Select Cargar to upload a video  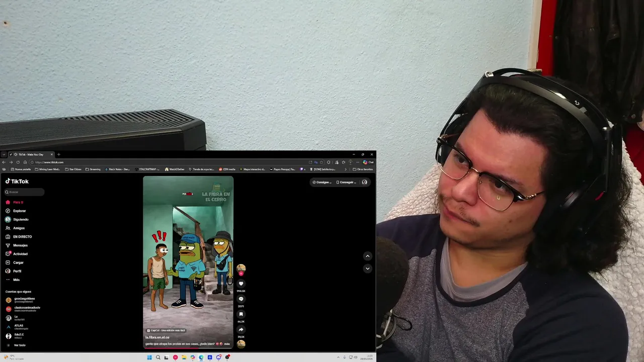click(x=15, y=262)
